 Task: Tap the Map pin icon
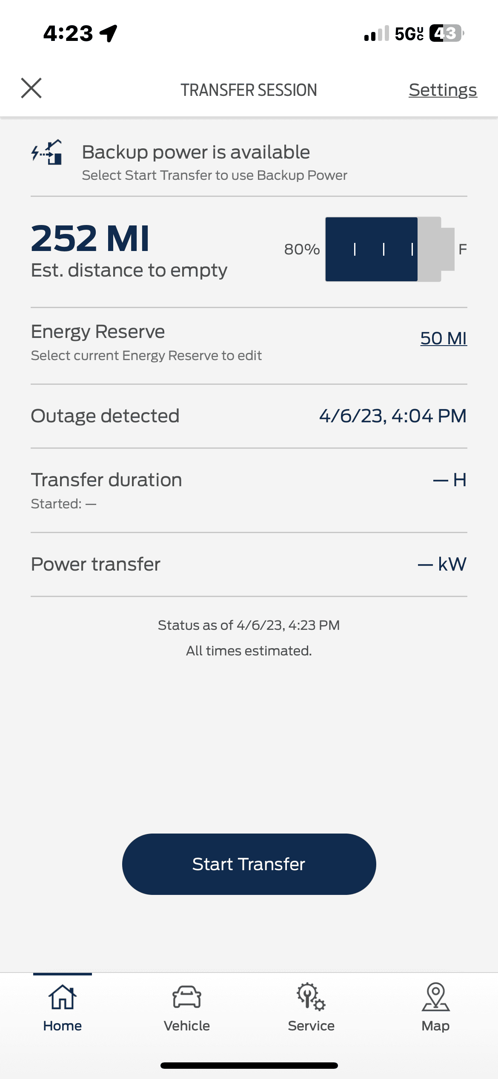435,997
